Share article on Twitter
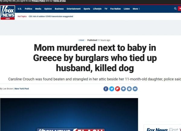Image resolution: width=181 pixels, height=131 pixels. click(x=112, y=89)
